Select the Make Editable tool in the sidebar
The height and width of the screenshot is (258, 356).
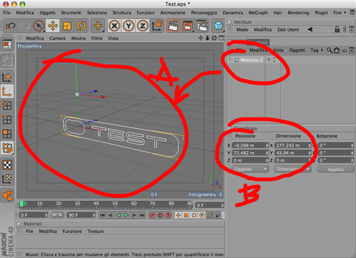pos(7,60)
